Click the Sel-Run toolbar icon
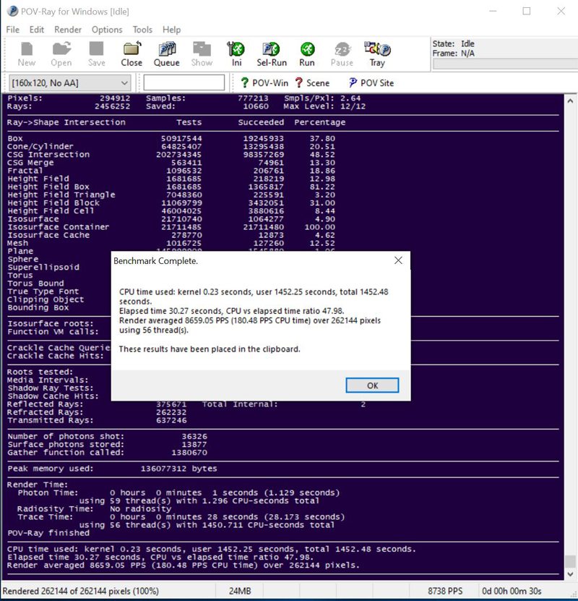The image size is (578, 601). [272, 54]
